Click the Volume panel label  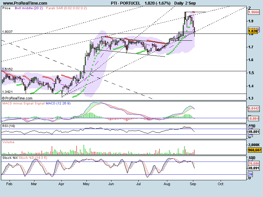[8, 142]
